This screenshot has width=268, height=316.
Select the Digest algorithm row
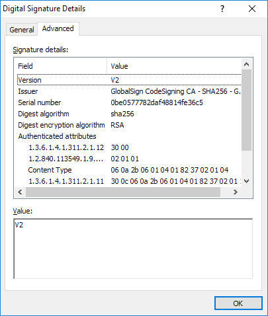pyautogui.click(x=129, y=114)
